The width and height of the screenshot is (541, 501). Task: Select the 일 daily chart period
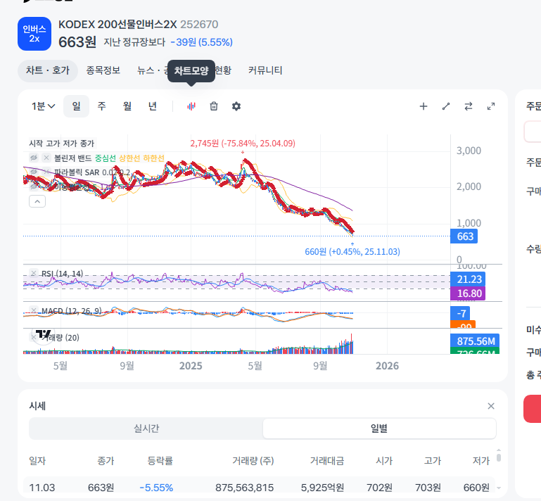click(x=76, y=106)
